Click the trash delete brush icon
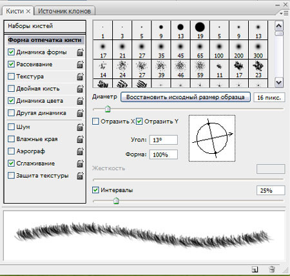Screen dimensions: 290x276 point(272,270)
